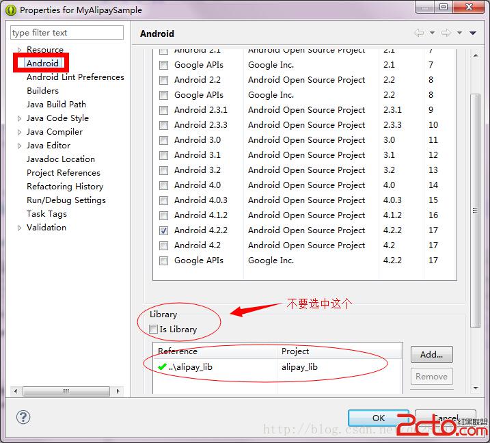
Task: Click the Add... library button
Action: click(x=431, y=355)
